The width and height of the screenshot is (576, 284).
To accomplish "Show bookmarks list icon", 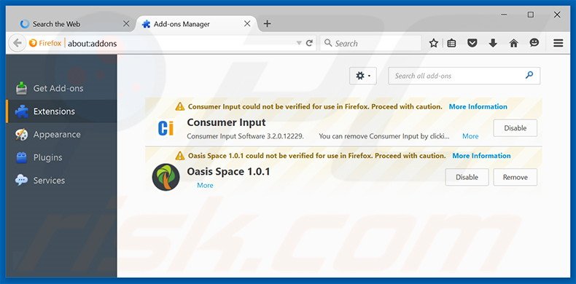I will click(x=451, y=43).
